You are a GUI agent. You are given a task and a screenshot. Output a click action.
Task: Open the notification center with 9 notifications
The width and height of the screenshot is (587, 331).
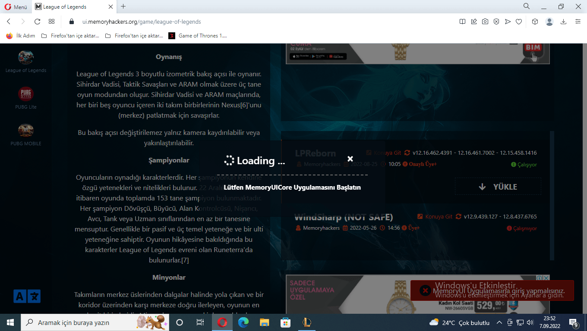(574, 322)
